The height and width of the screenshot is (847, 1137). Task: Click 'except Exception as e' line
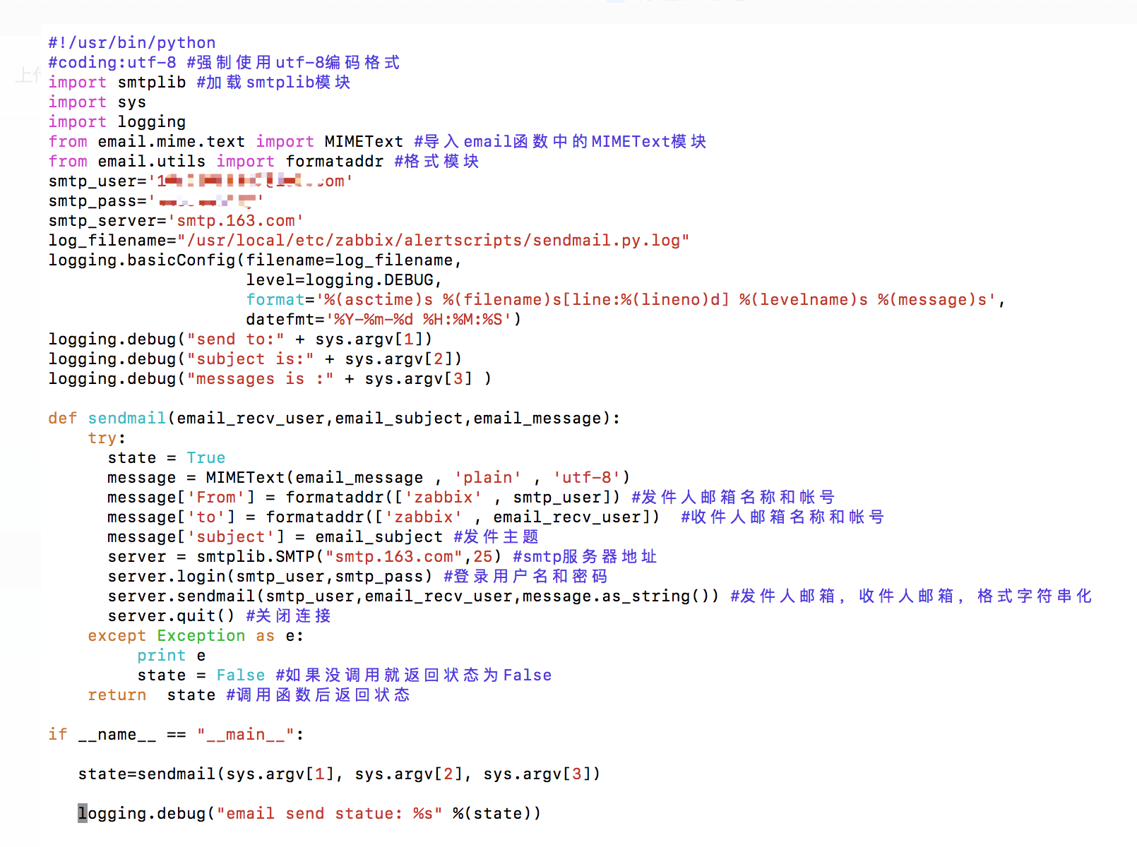(195, 635)
